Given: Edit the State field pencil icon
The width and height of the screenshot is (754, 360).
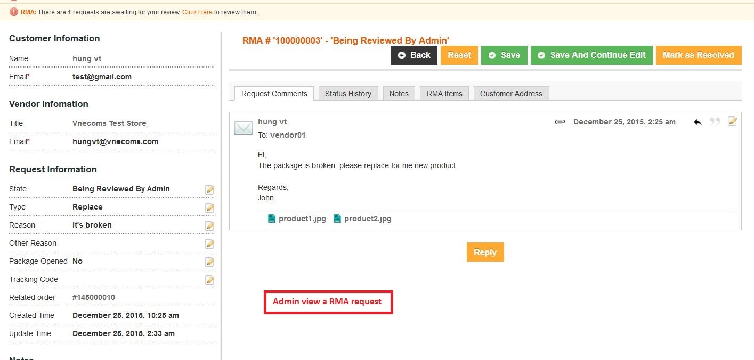Looking at the screenshot, I should click(210, 190).
